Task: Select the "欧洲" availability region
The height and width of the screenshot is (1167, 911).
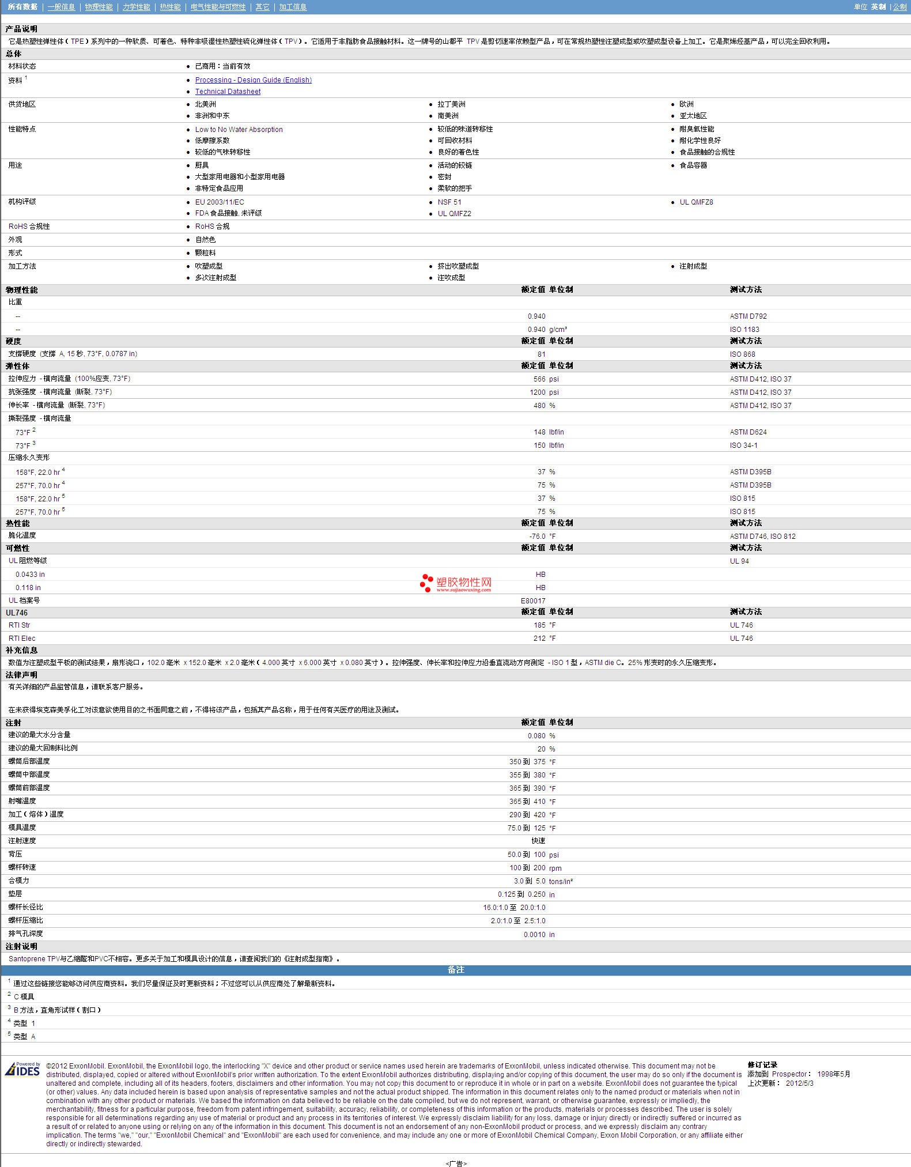Action: 686,104
